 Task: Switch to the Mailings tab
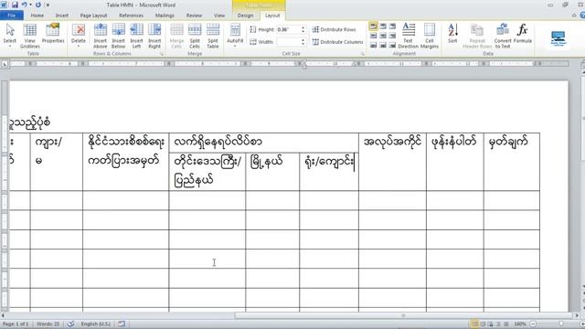(165, 16)
